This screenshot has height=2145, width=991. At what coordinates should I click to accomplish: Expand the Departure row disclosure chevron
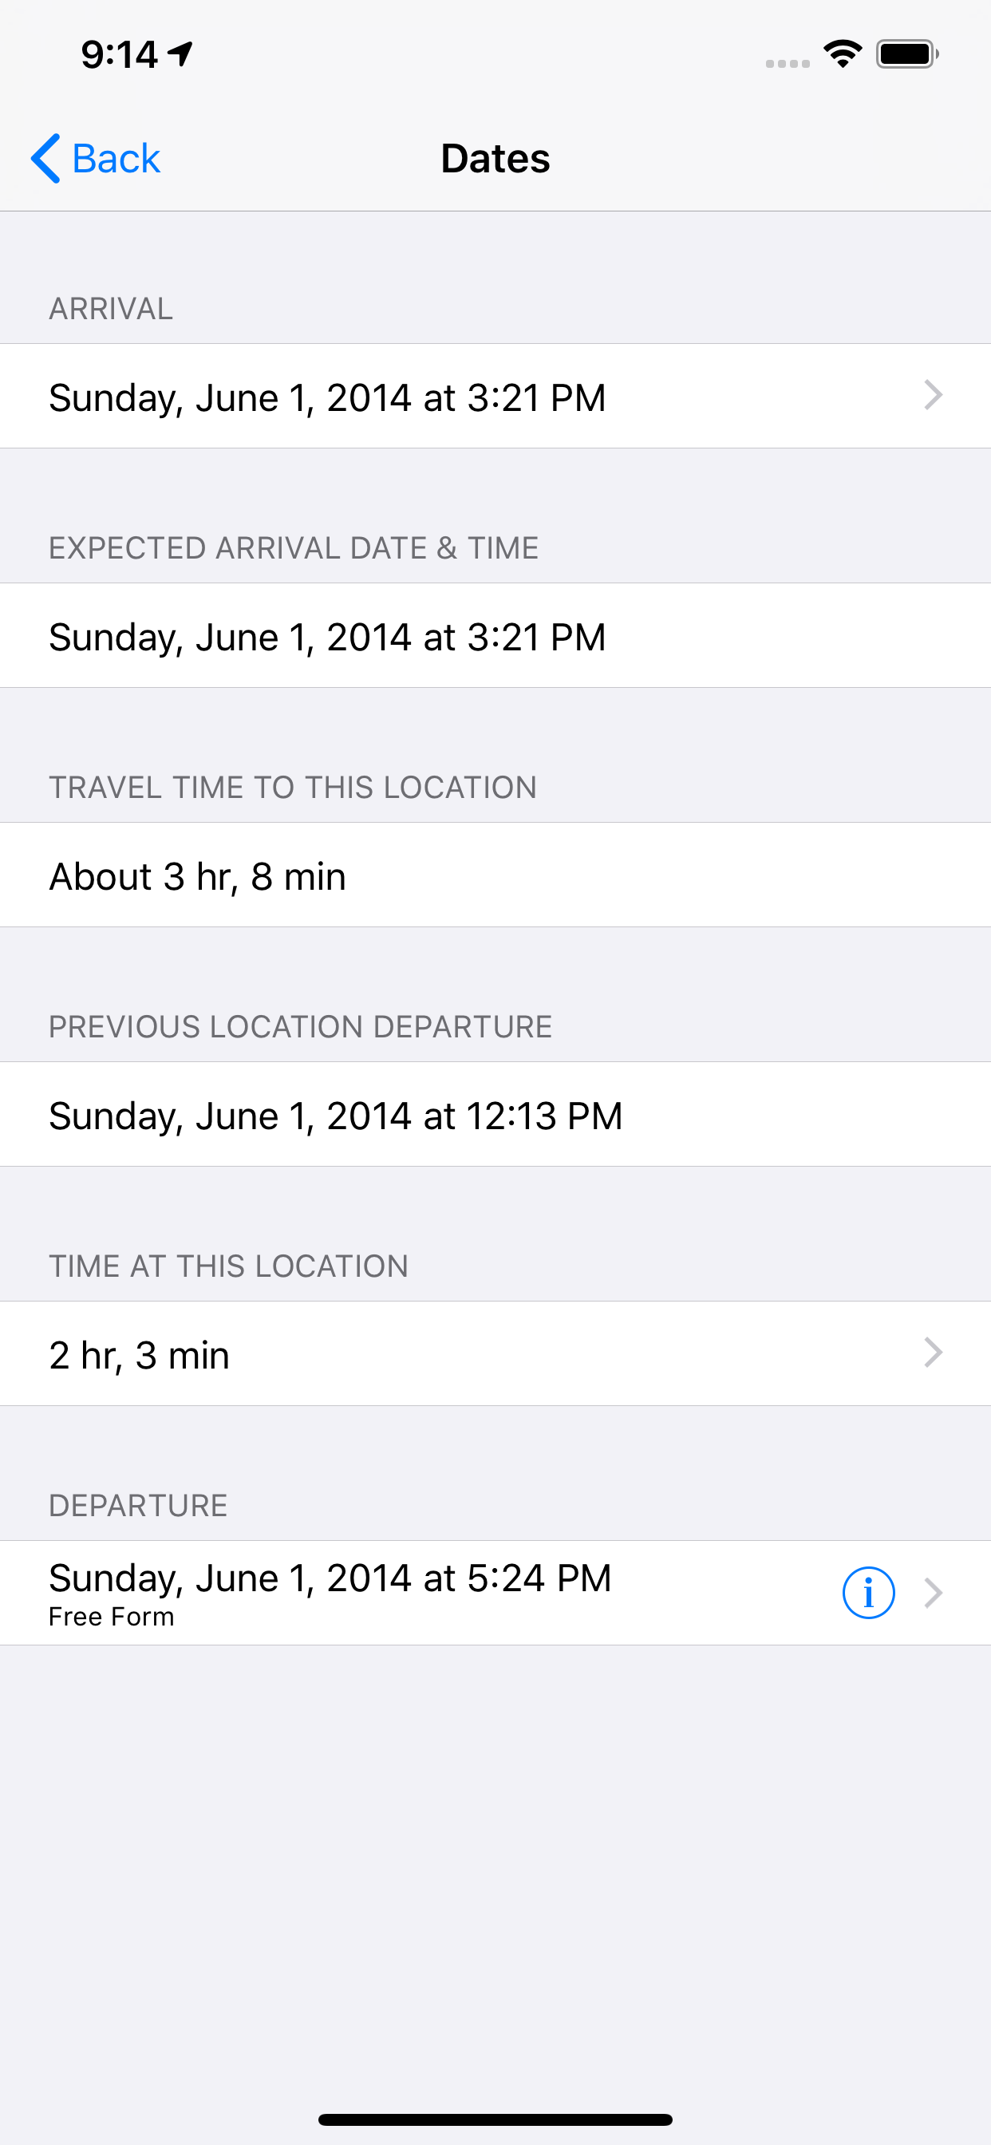pyautogui.click(x=933, y=1592)
